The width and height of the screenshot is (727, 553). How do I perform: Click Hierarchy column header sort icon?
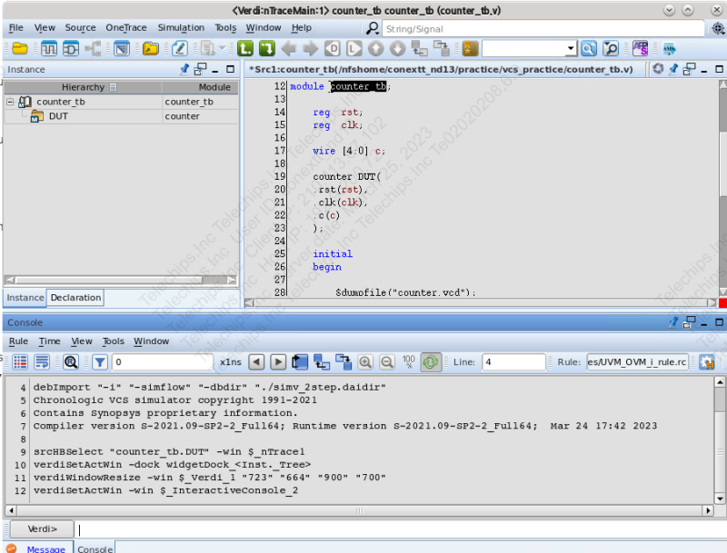pos(113,87)
